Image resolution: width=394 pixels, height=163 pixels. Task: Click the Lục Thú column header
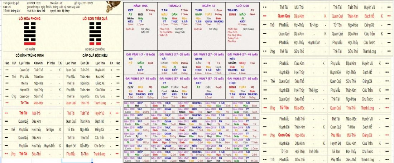(x=100, y=62)
